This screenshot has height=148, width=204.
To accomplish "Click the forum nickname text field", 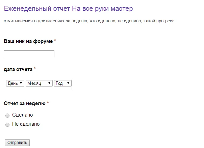I will point(29,54).
